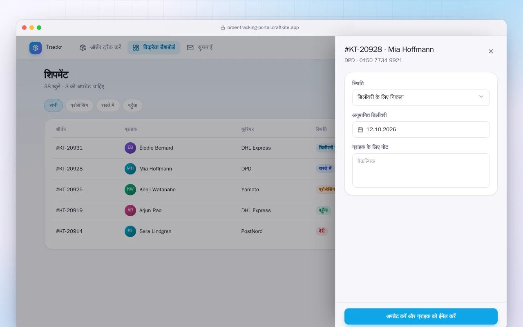
Task: Click Élodie Bernard's avatar
Action: (x=130, y=148)
